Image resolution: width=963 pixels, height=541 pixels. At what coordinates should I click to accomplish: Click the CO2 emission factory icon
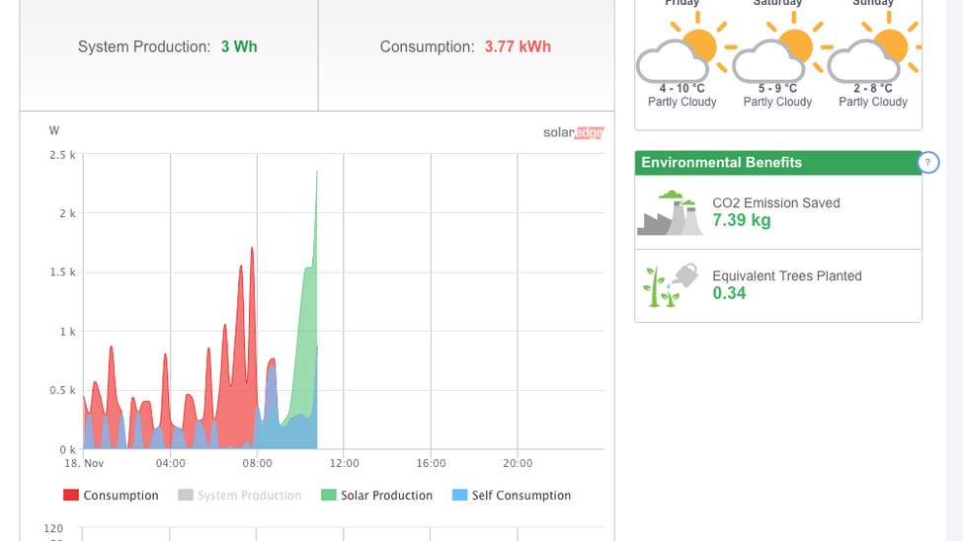pyautogui.click(x=670, y=213)
